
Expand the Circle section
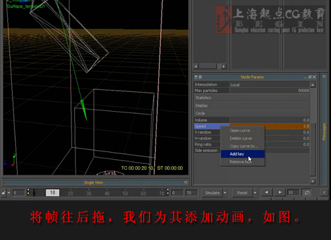point(252,113)
